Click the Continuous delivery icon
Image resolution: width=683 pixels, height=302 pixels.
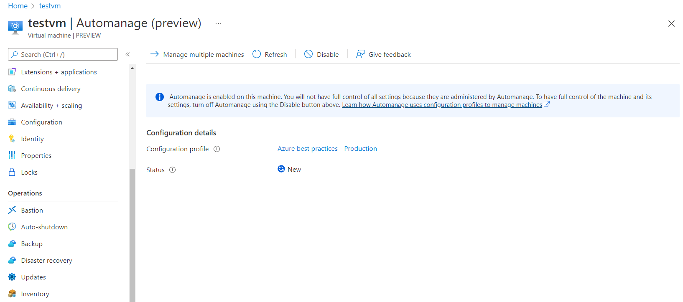[12, 89]
